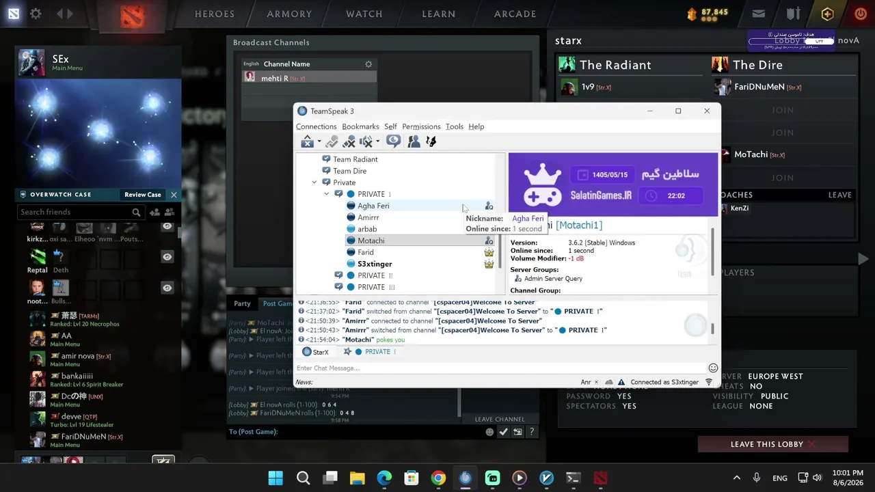
Task: Open the Dota mail inbox icon
Action: (758, 14)
